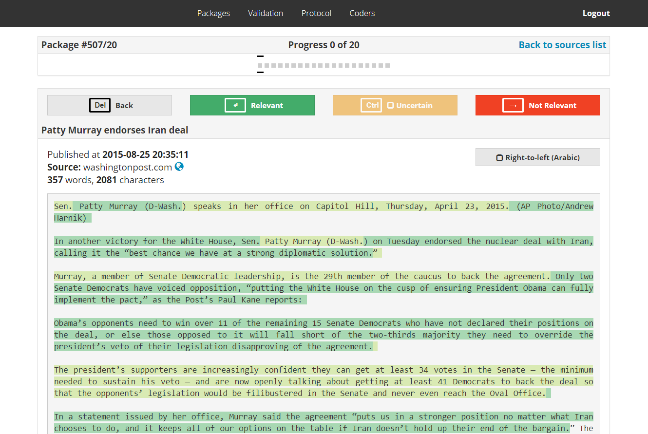Go to the Protocol page
648x434 pixels.
click(316, 13)
